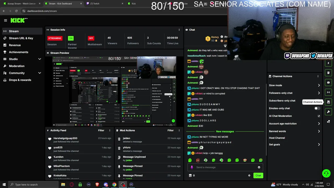The image size is (334, 188).
Task: Open the Activity Feed three-dot menu
Action: point(110,130)
